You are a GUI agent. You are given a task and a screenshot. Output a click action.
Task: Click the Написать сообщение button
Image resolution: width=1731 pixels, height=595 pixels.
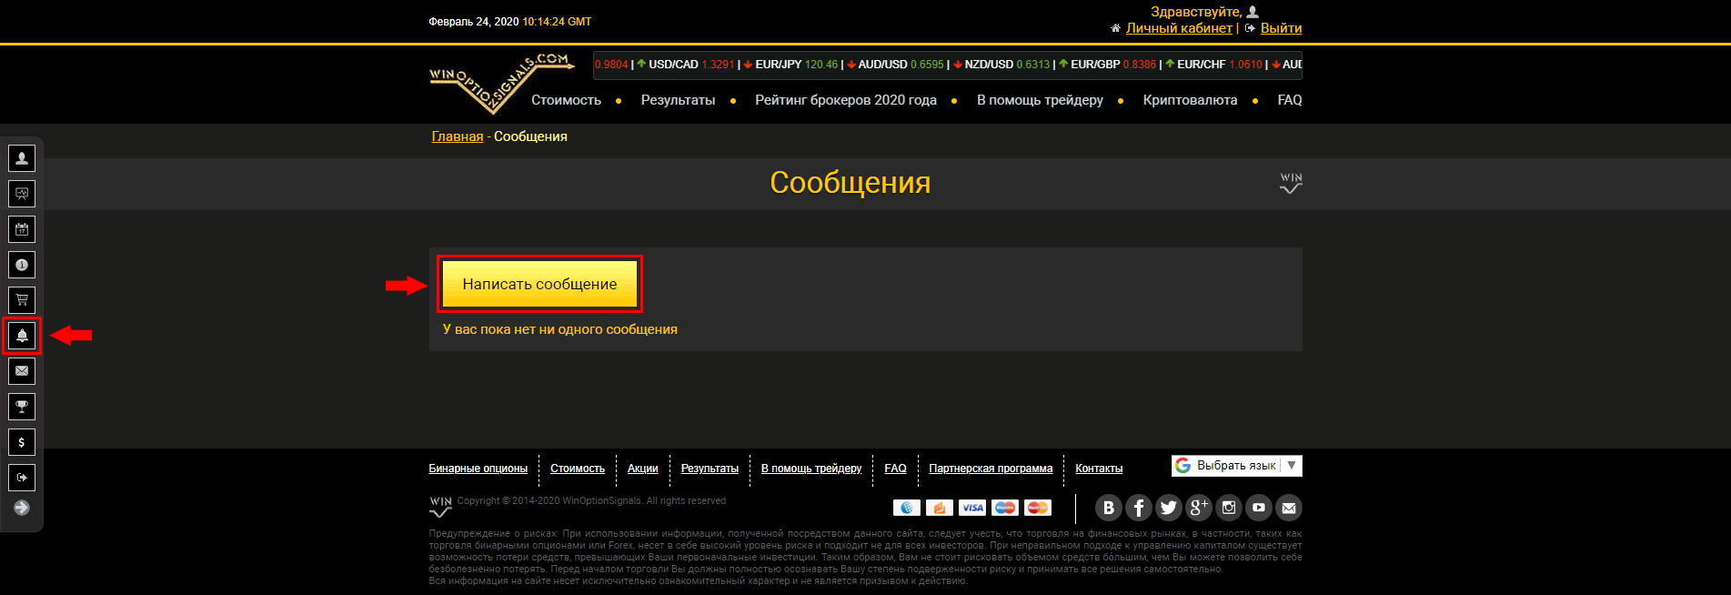(x=539, y=284)
